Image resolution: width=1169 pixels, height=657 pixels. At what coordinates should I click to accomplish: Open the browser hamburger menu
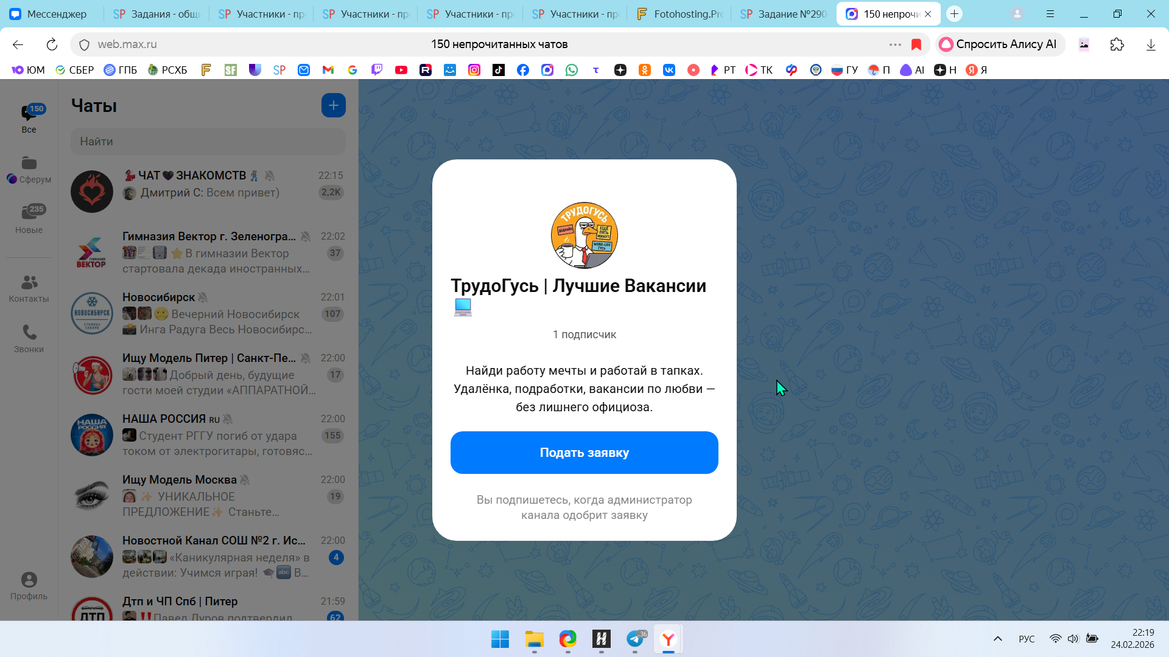click(x=1050, y=13)
